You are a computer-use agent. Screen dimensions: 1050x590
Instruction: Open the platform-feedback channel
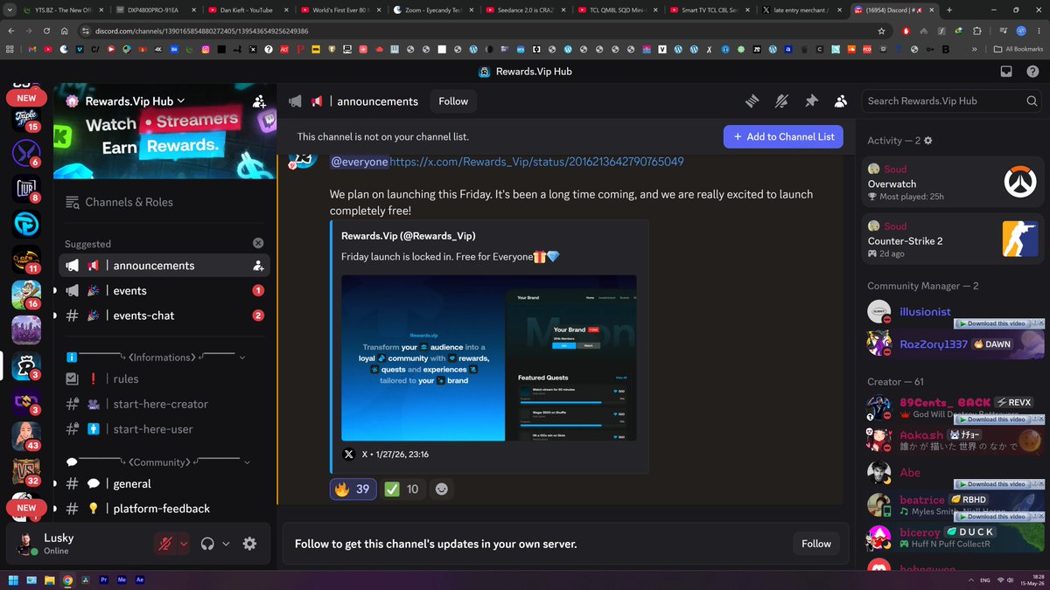coord(164,509)
